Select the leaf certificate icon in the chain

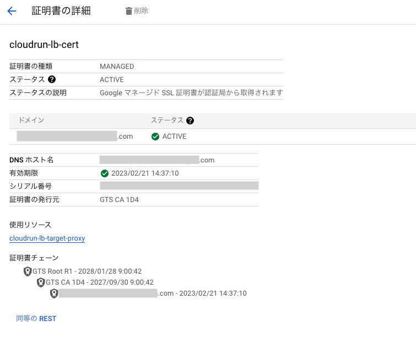[x=54, y=293]
